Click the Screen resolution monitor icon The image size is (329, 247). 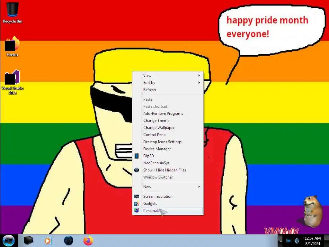pos(137,197)
